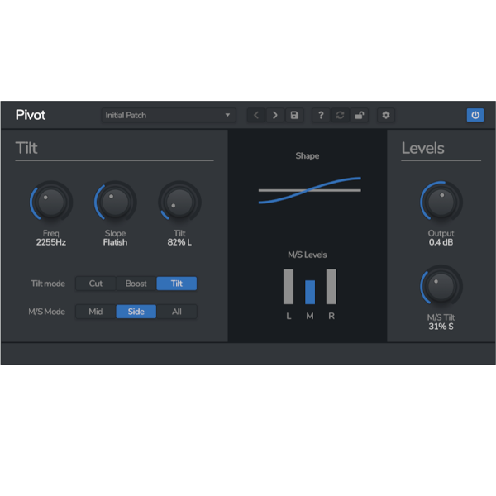Click the Tilt section heading

[x=26, y=148]
